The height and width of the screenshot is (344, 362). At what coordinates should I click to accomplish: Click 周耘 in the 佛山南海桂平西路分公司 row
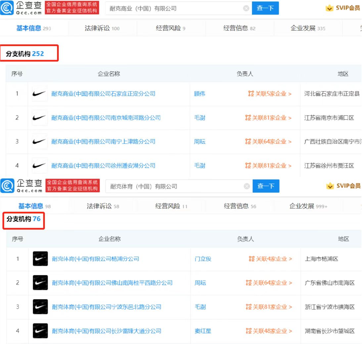[200, 283]
